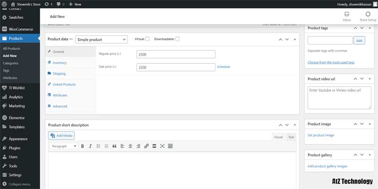Viewport: 378px width, 189px height.
Task: Click the insert link icon
Action: [146, 146]
